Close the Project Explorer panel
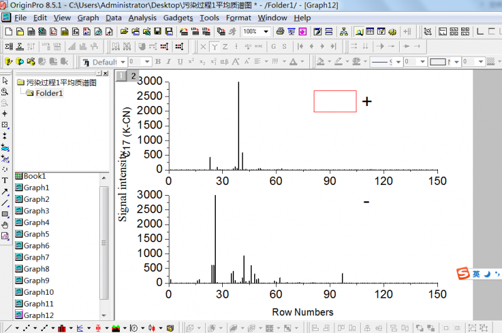This screenshot has width=502, height=333. click(105, 73)
